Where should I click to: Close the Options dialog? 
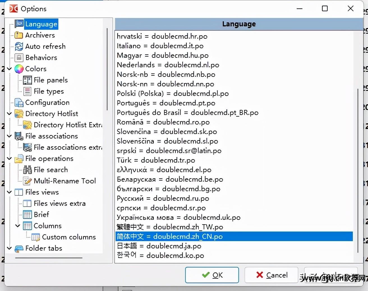(x=351, y=9)
